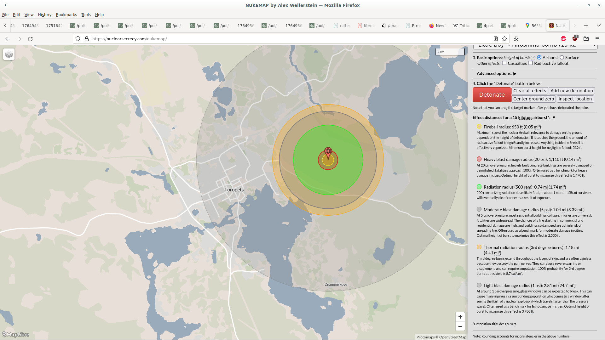Open the Bookmarks menu
Viewport: 605px width, 340px height.
pos(66,15)
